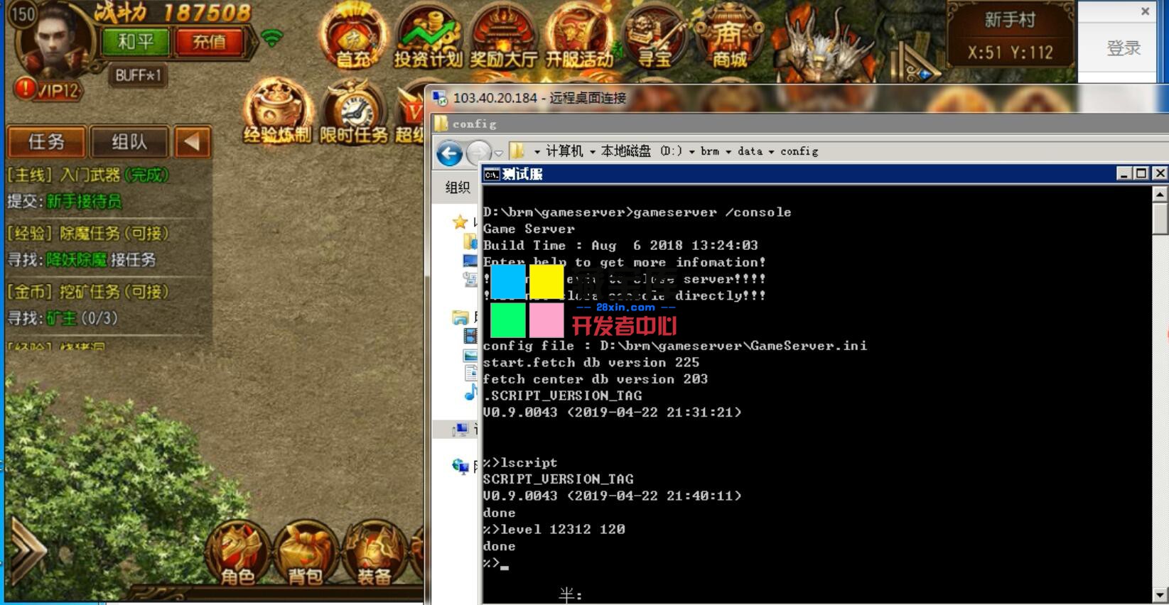Click the console vertical scrollbar thumb
The width and height of the screenshot is (1169, 605).
tap(1160, 219)
